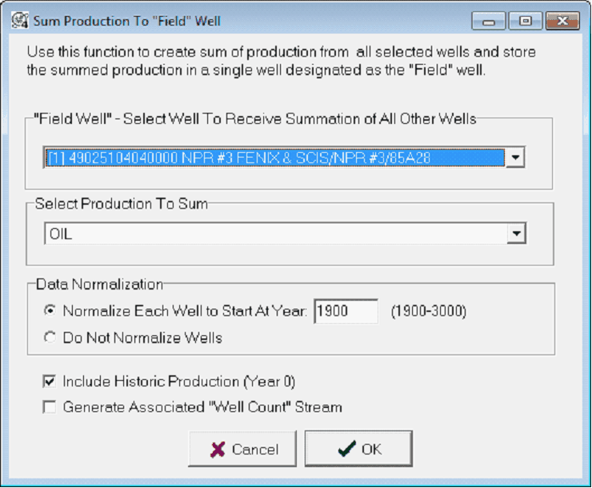Expand the Select Production To Sum arrow
The width and height of the screenshot is (592, 488).
coord(518,234)
